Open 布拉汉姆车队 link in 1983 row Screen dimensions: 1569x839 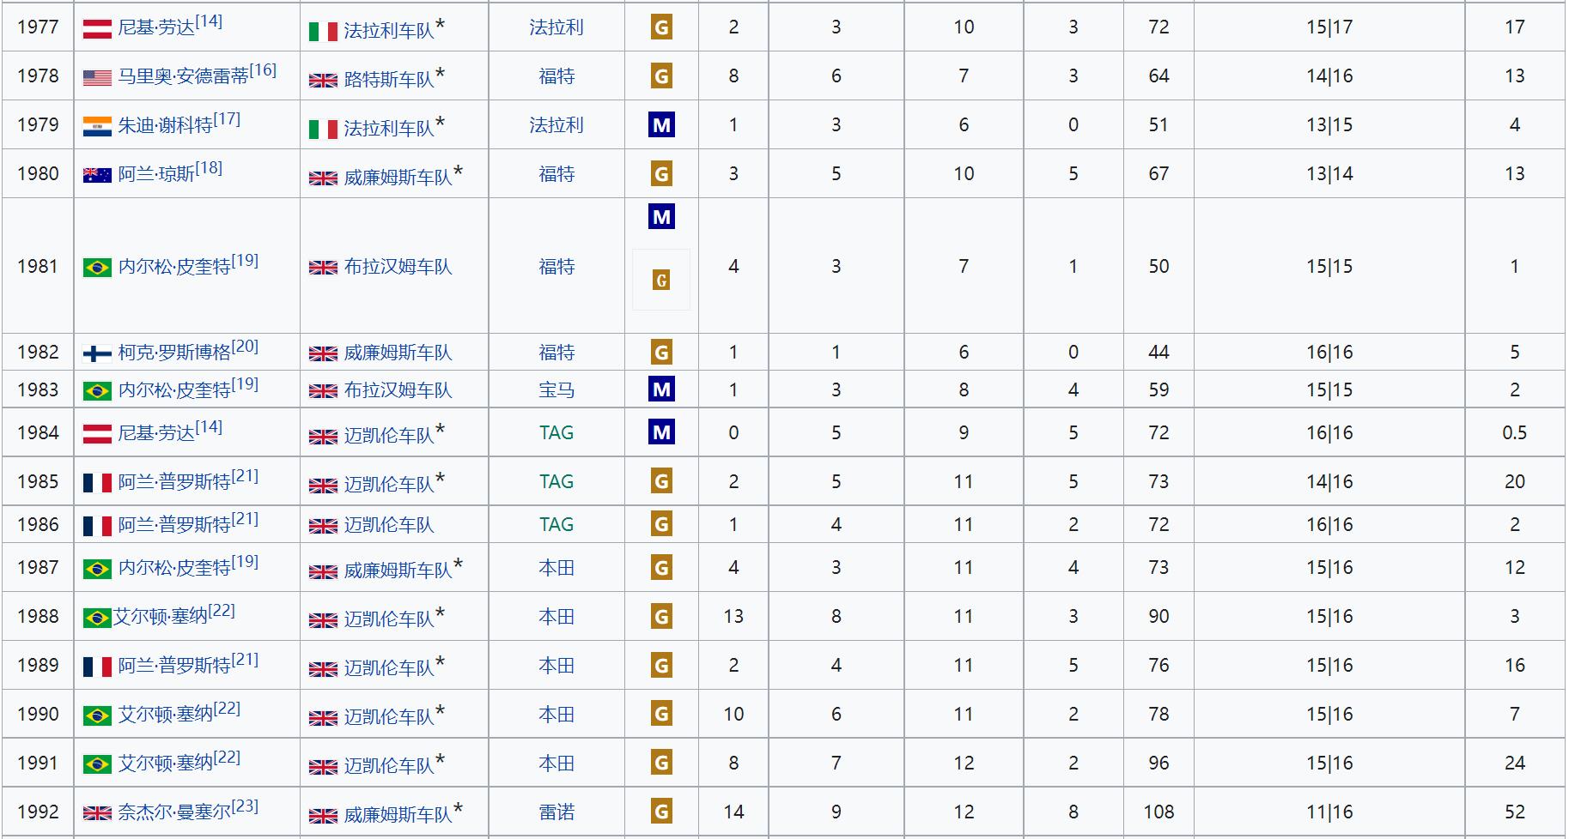coord(398,390)
